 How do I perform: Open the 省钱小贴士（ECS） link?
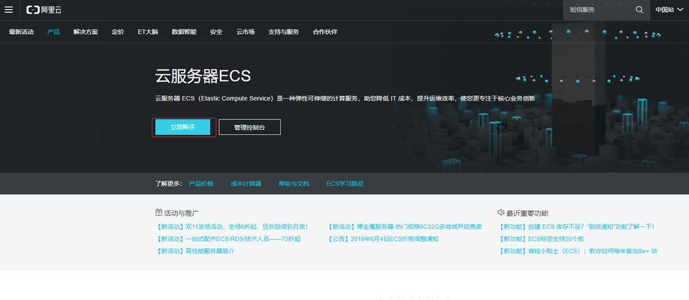pos(577,251)
